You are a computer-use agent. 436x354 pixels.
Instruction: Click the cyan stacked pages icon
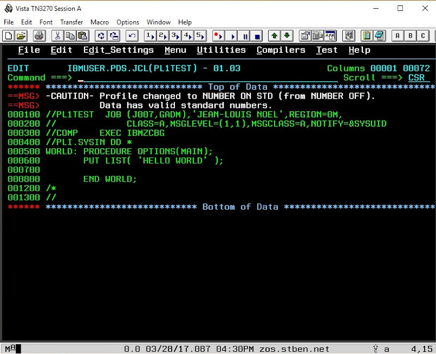(x=379, y=36)
